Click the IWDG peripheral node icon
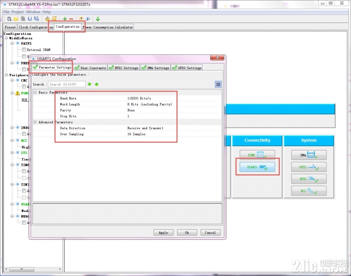The image size is (351, 276). (18, 128)
